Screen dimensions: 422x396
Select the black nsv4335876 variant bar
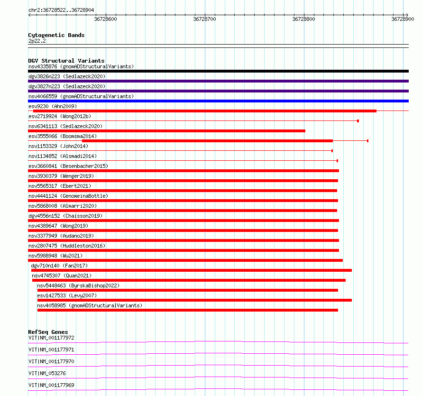[218, 71]
